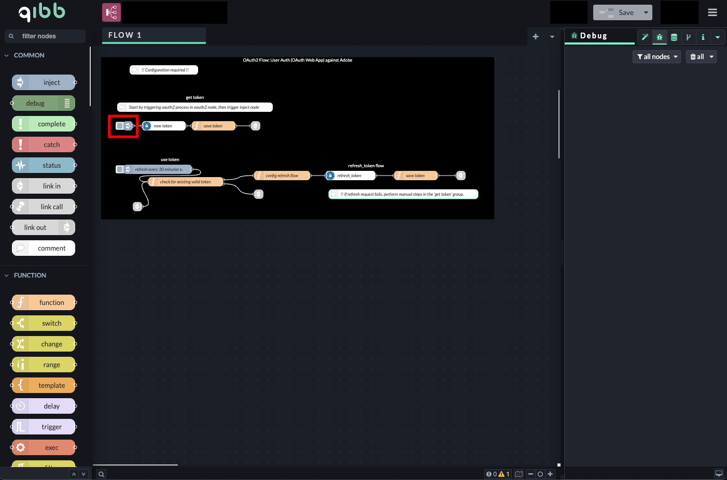Click search flows magnifier in footer
The width and height of the screenshot is (727, 480).
point(102,474)
